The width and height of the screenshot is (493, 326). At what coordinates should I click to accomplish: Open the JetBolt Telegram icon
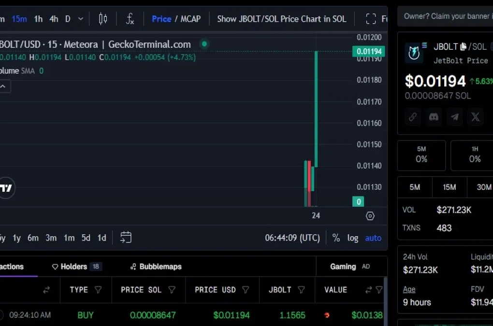coord(455,117)
